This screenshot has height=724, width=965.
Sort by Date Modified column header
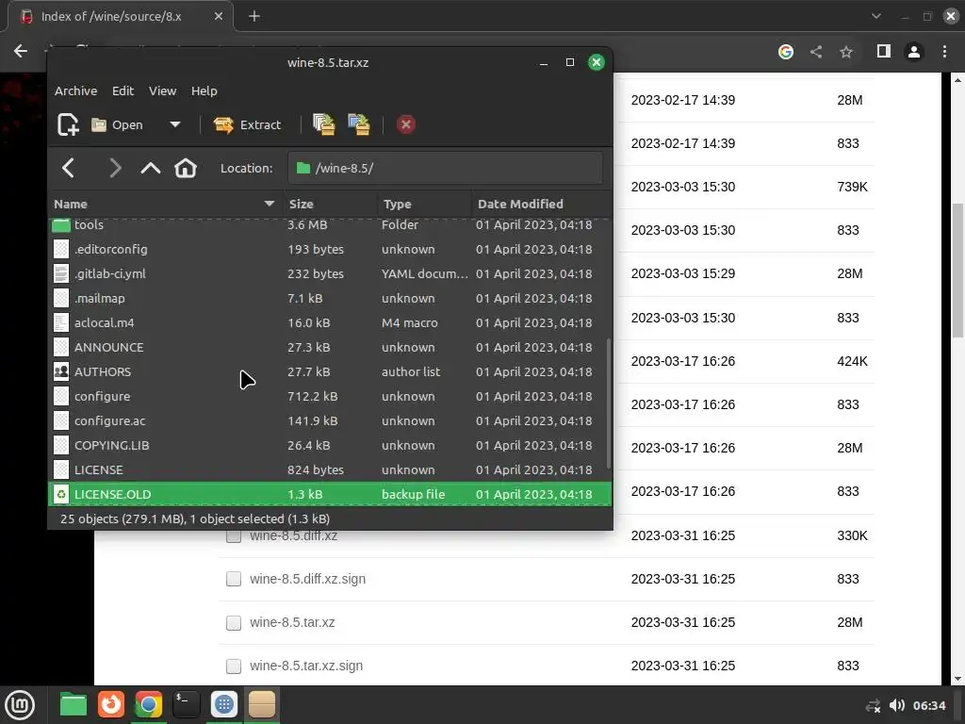click(x=541, y=204)
